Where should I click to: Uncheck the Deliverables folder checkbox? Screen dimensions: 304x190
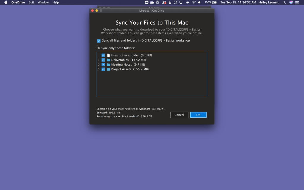103,60
